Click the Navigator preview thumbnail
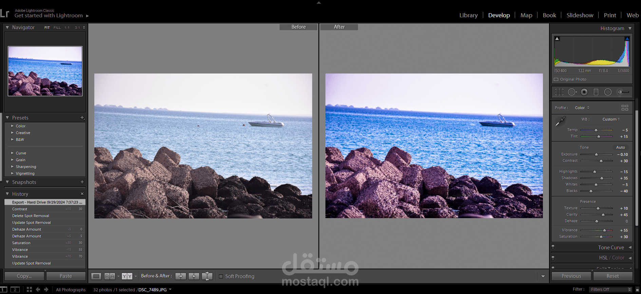This screenshot has height=294, width=641. [45, 71]
